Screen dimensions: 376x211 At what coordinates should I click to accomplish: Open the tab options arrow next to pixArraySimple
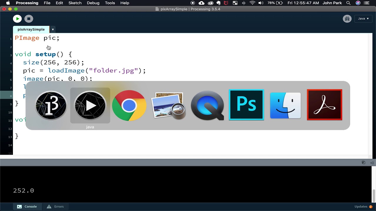53,29
